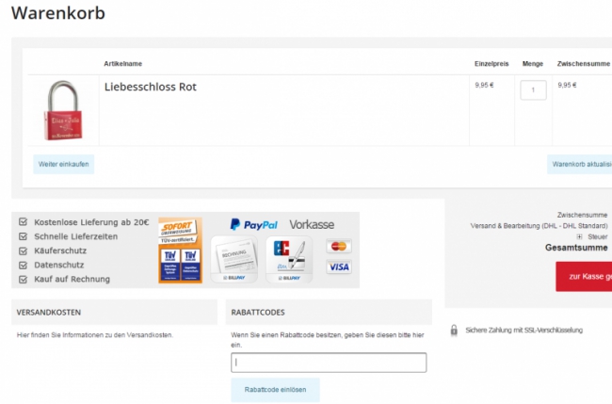612x404 pixels.
Task: Click the 9,95 € Zwischensumme value in item row
Action: point(567,85)
